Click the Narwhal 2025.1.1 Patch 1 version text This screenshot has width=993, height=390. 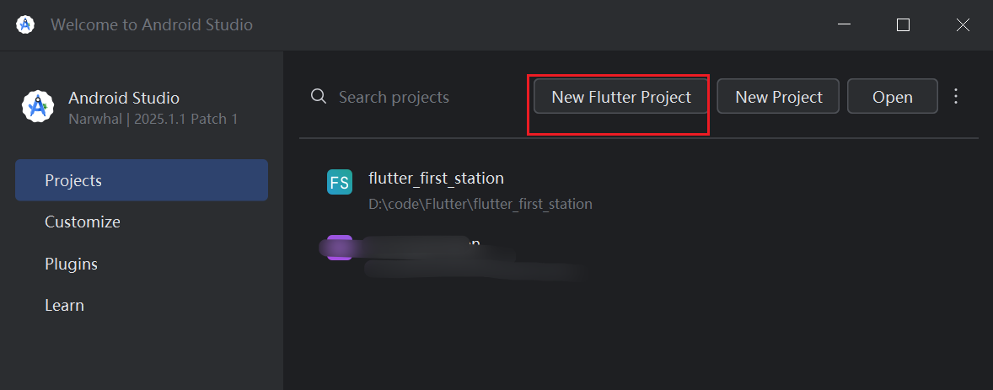(153, 120)
